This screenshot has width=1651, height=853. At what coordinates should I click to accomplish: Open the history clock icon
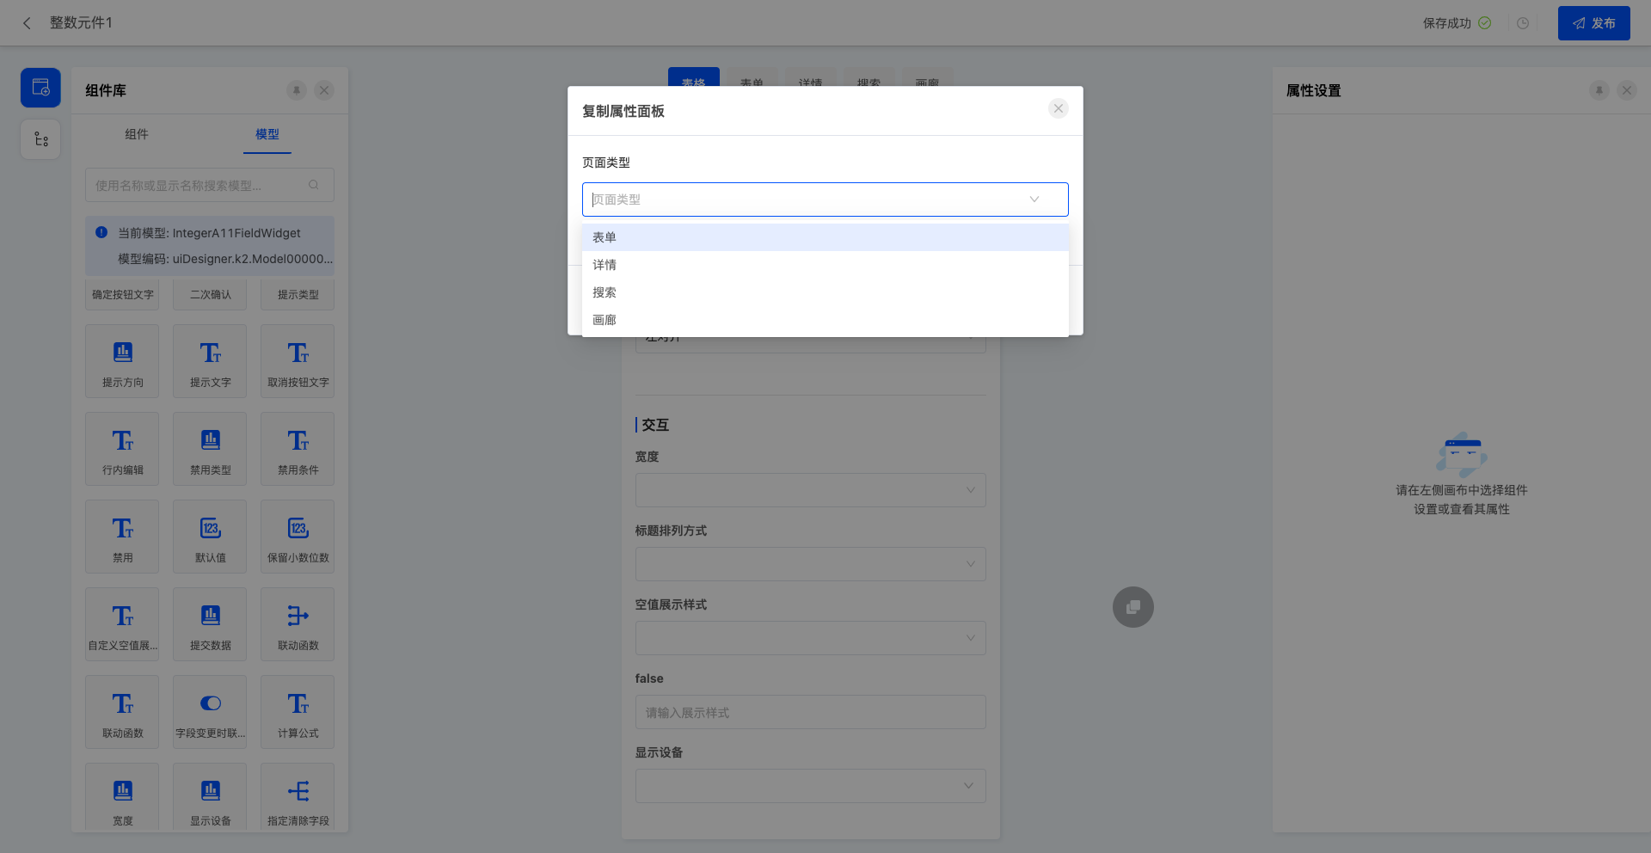1523,23
